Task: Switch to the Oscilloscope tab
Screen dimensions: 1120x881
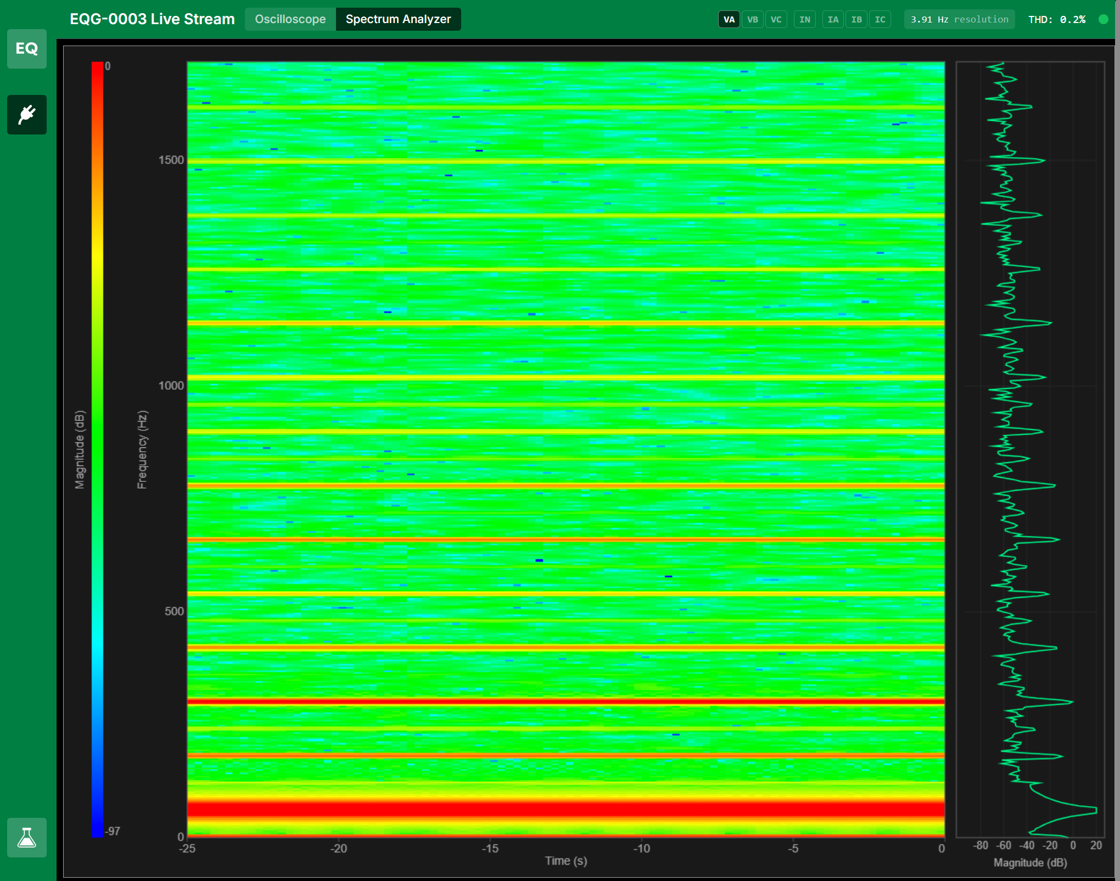Action: pos(290,19)
